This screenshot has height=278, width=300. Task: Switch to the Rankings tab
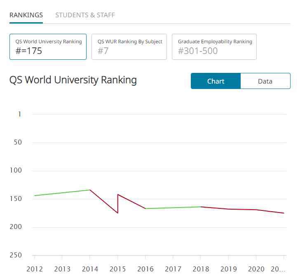[26, 15]
